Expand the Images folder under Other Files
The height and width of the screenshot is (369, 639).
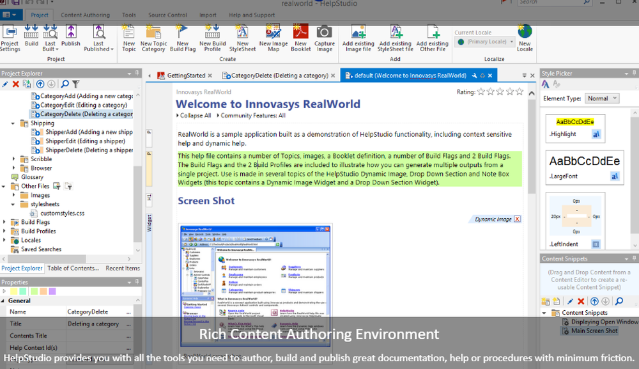point(13,195)
